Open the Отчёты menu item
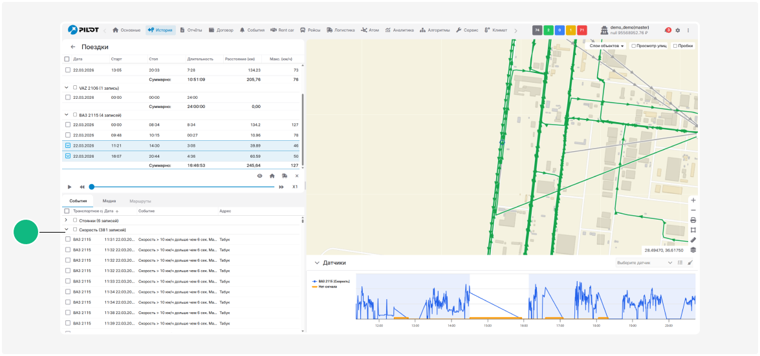 click(x=191, y=30)
